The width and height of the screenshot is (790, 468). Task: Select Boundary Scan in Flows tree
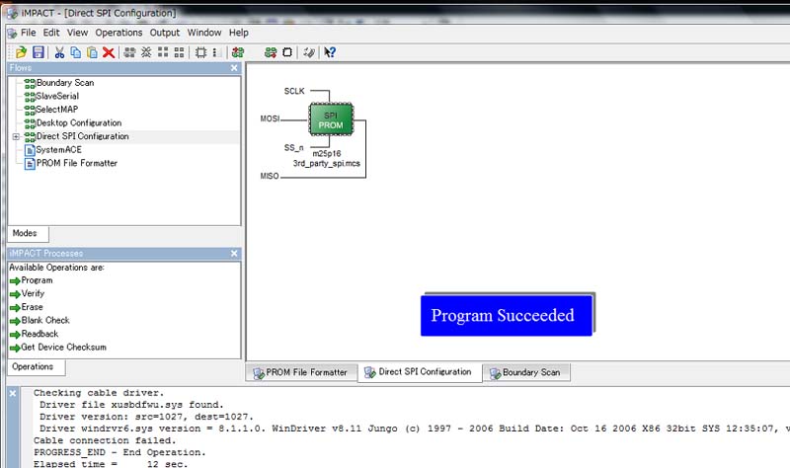[x=65, y=83]
